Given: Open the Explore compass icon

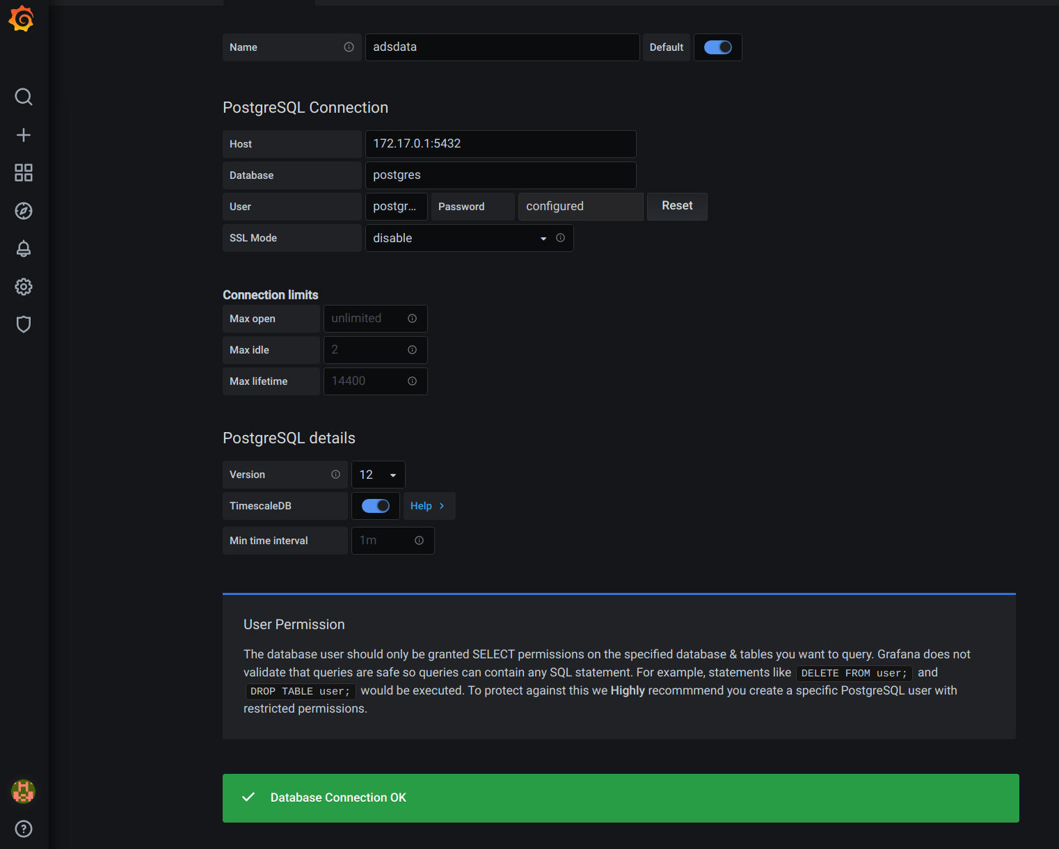Looking at the screenshot, I should [24, 211].
